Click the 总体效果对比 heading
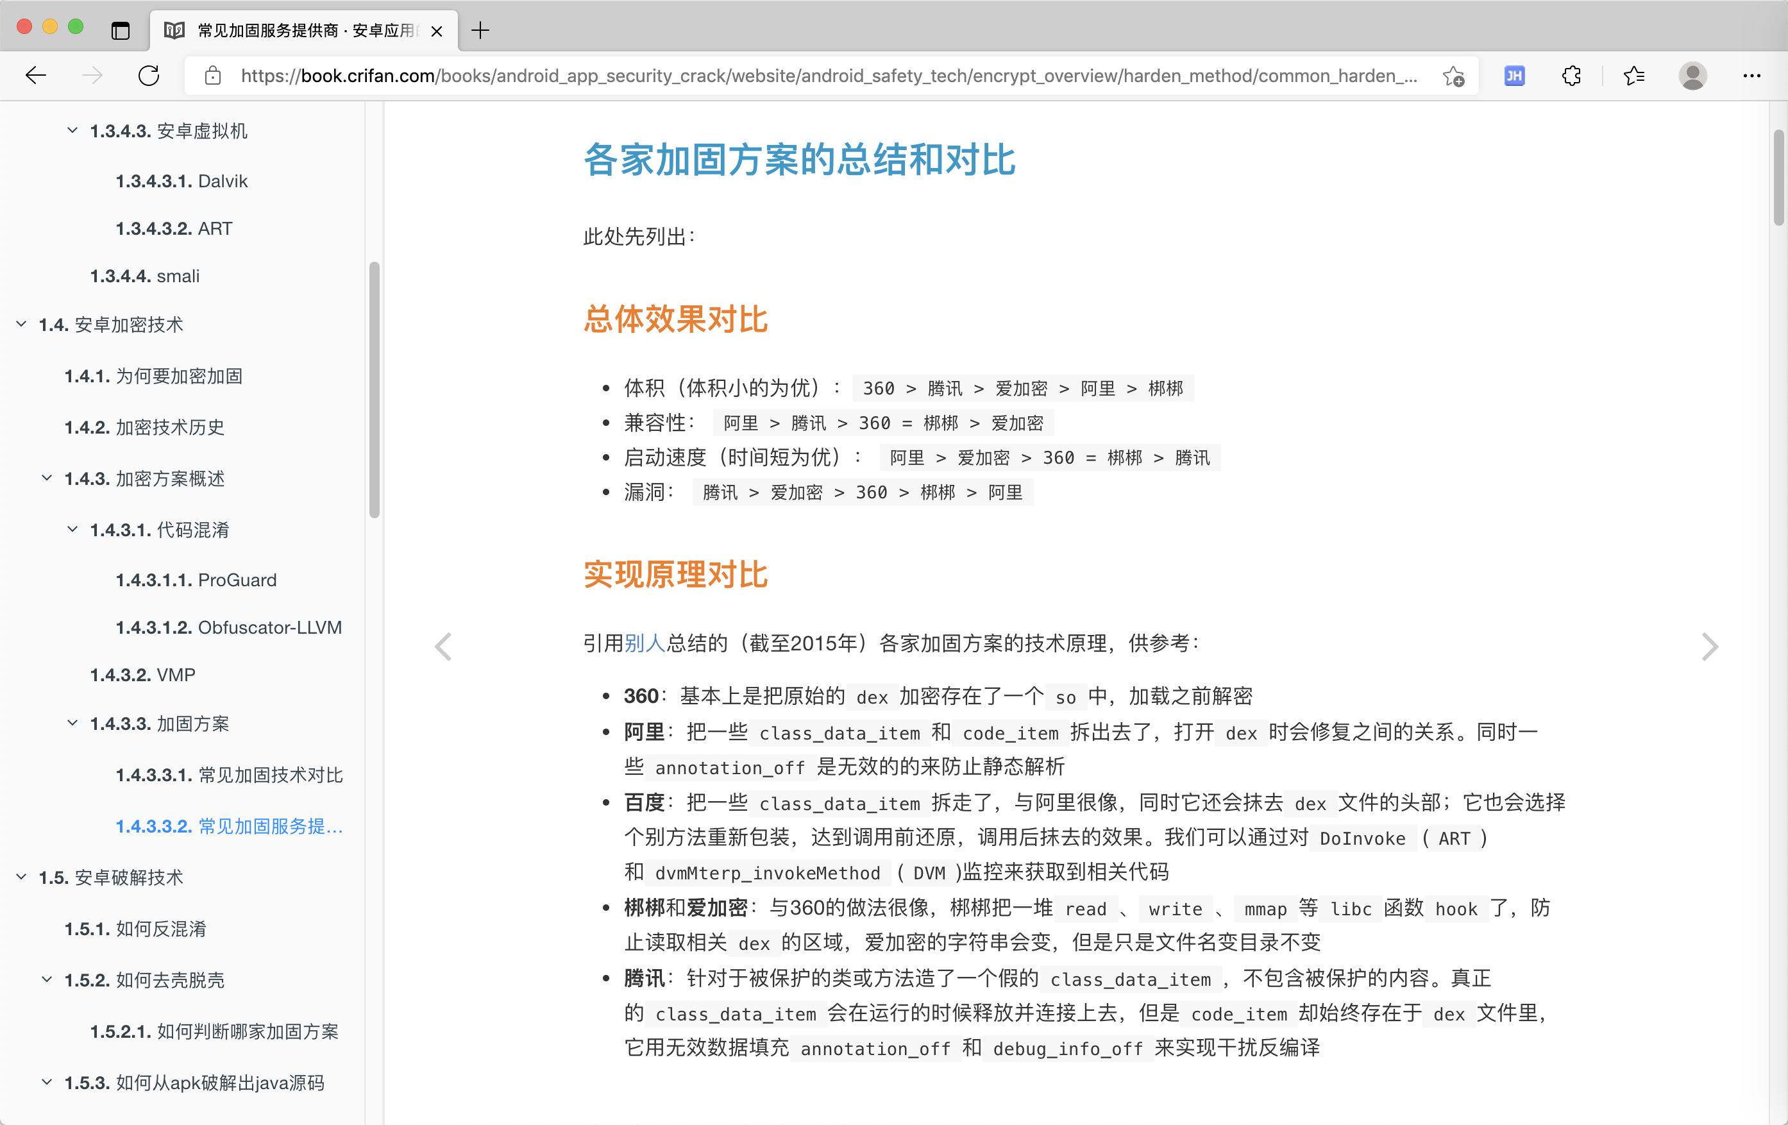Screen dimensions: 1788x1125 click(x=676, y=319)
